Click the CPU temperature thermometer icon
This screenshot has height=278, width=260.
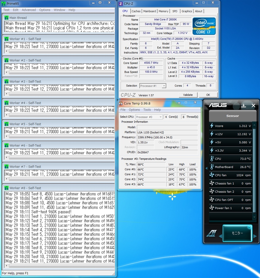(x=212, y=159)
